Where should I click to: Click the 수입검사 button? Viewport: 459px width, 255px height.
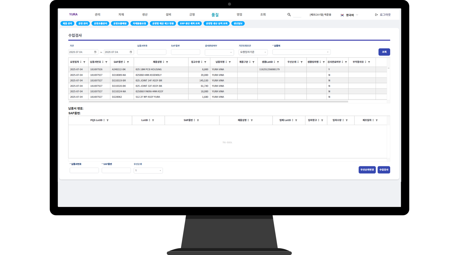(384, 170)
